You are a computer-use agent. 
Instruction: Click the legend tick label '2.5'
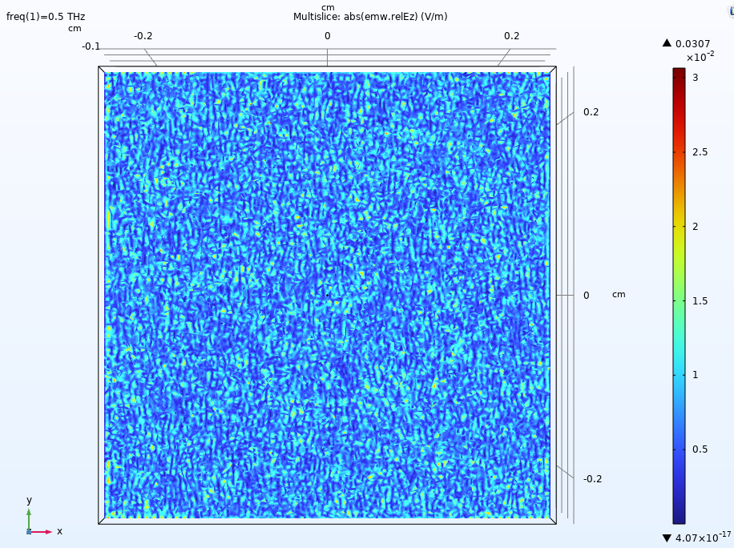[700, 152]
